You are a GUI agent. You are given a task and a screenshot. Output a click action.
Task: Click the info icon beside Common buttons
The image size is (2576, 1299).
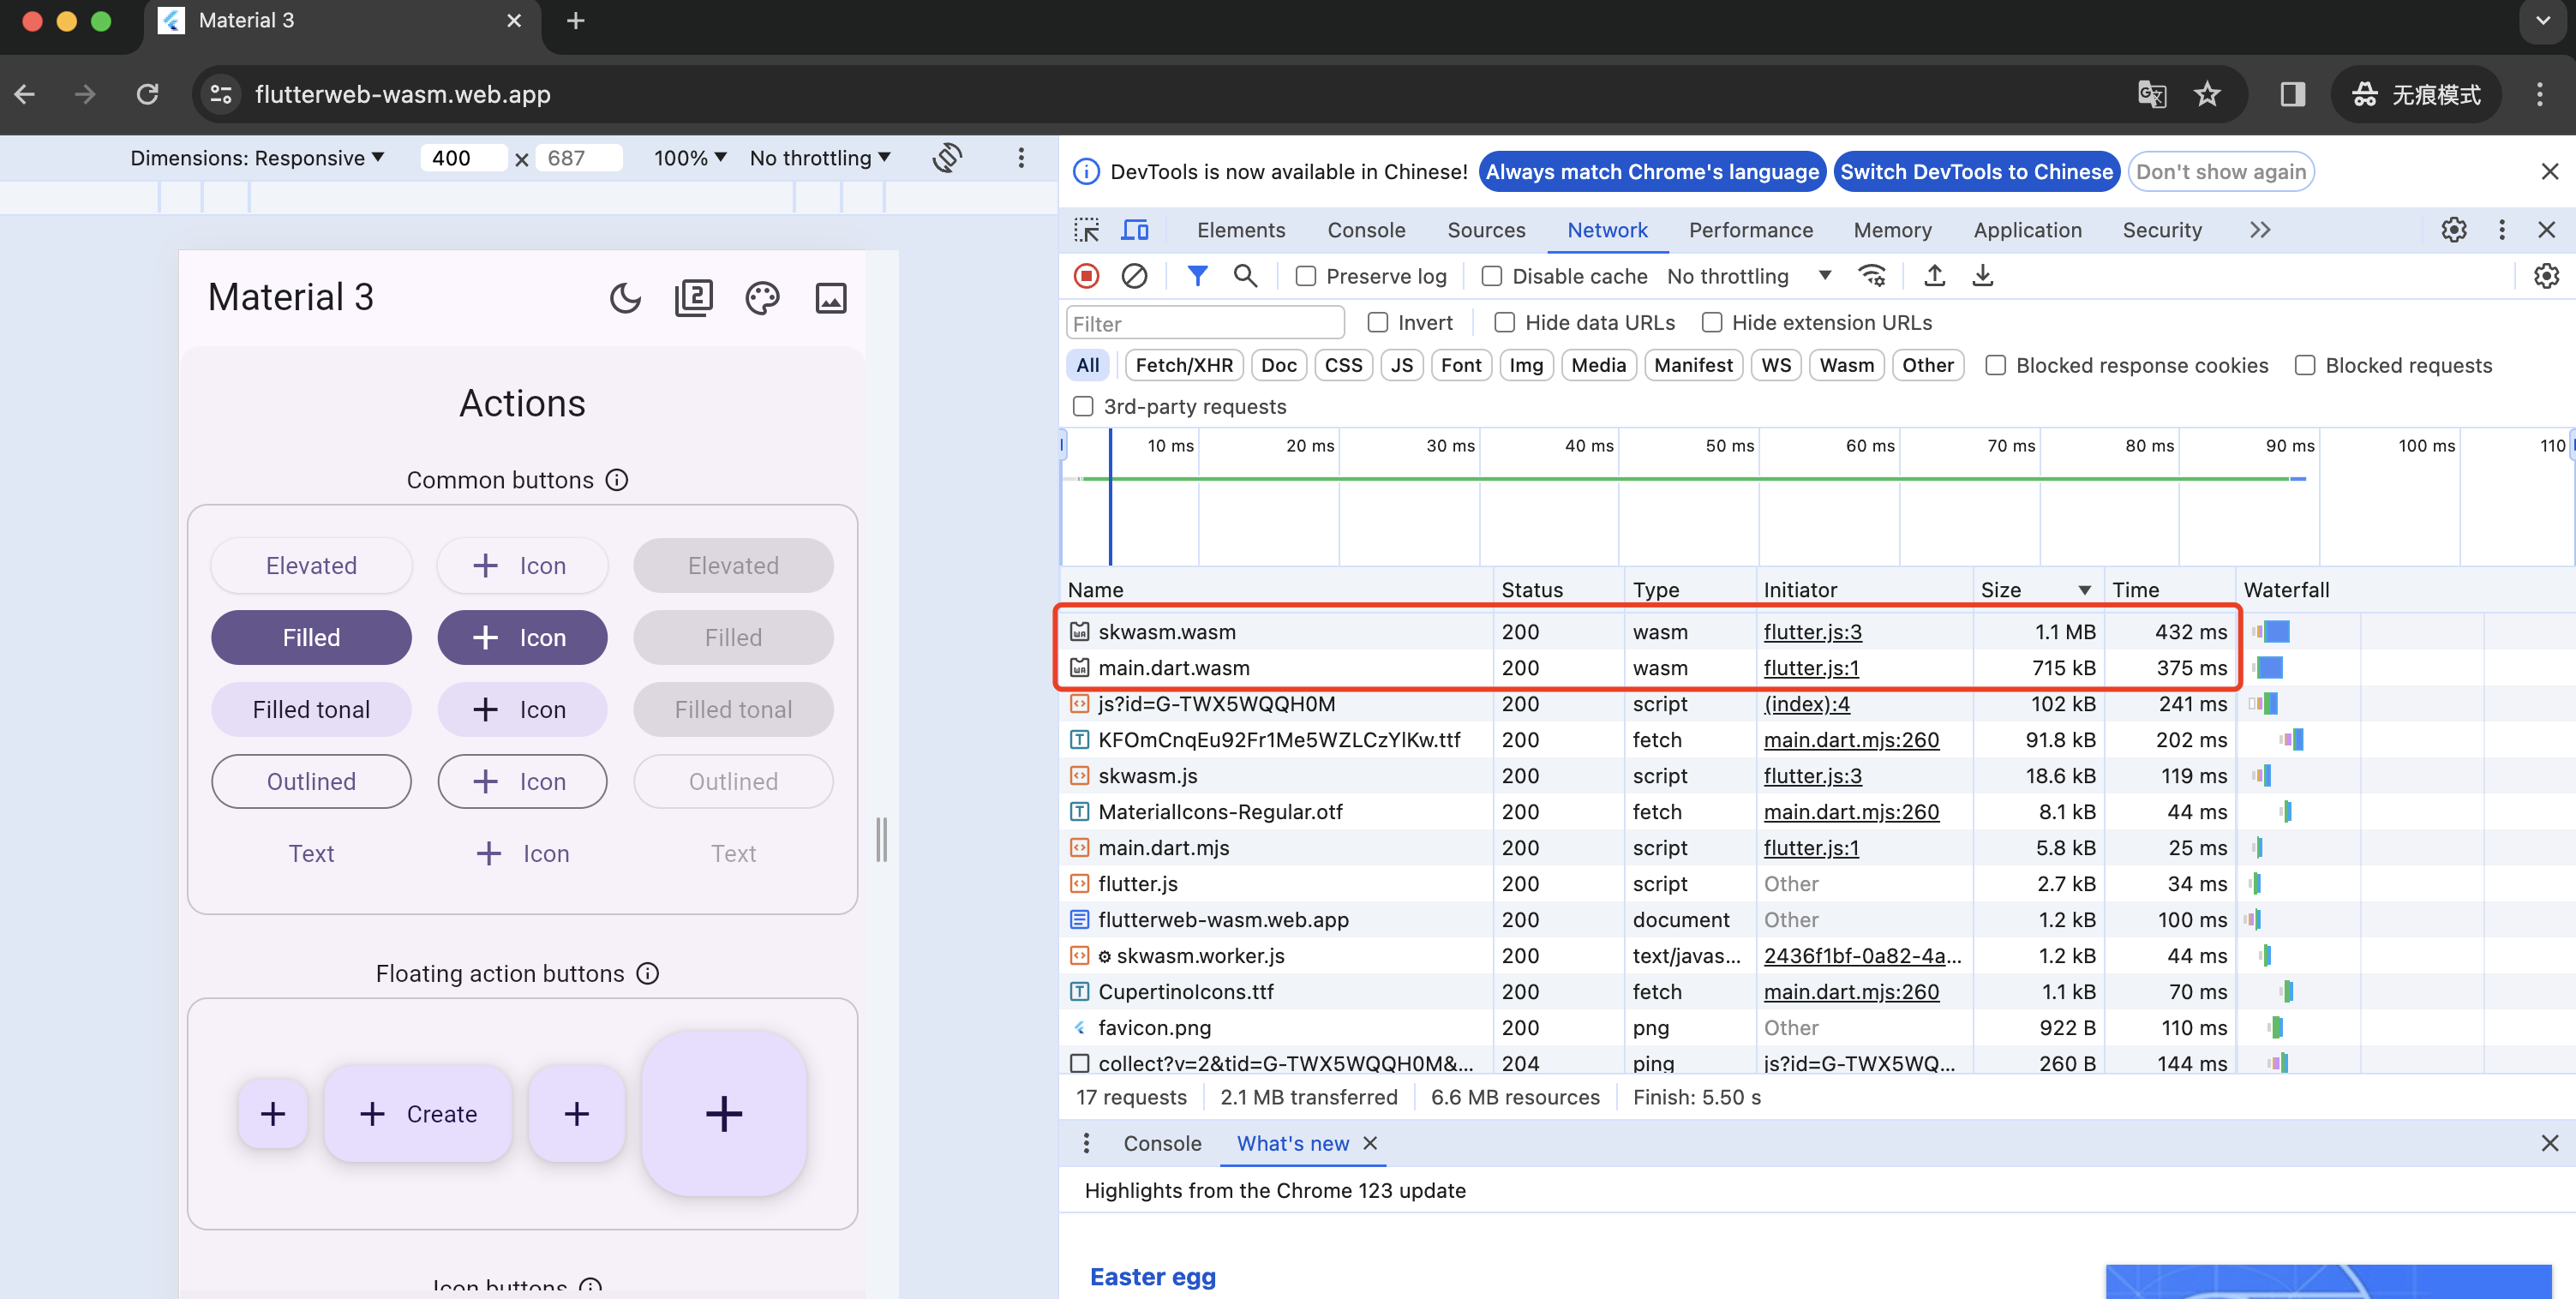tap(618, 480)
